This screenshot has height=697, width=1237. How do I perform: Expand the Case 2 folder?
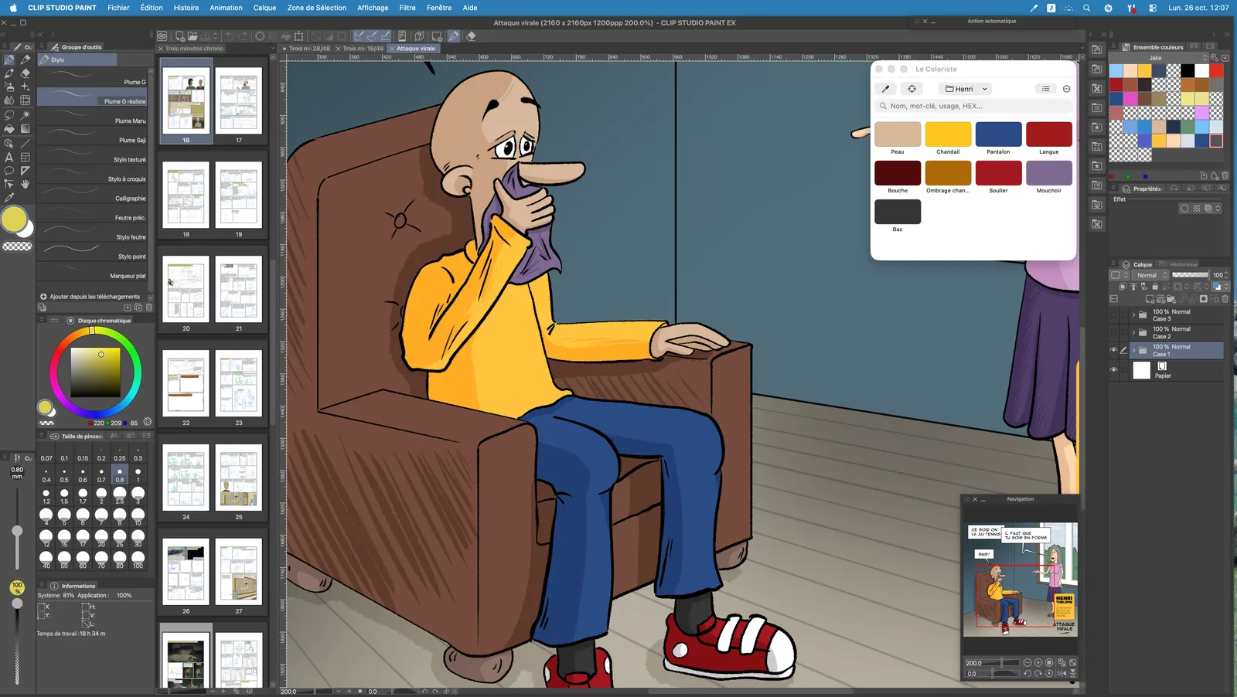tap(1133, 332)
